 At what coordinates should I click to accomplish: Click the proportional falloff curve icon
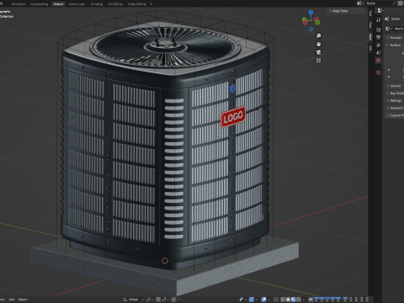180,300
